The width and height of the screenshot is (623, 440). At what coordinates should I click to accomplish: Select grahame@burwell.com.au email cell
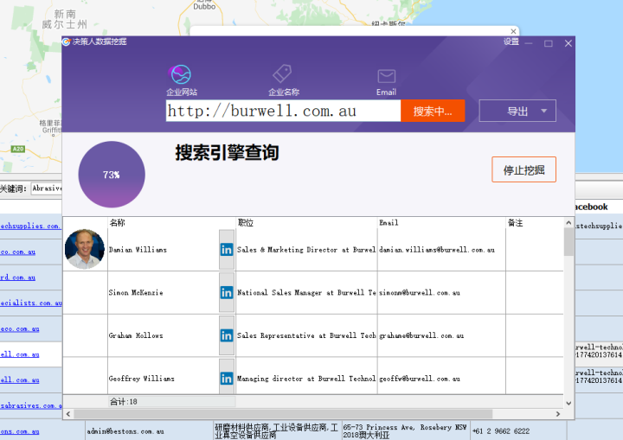441,335
